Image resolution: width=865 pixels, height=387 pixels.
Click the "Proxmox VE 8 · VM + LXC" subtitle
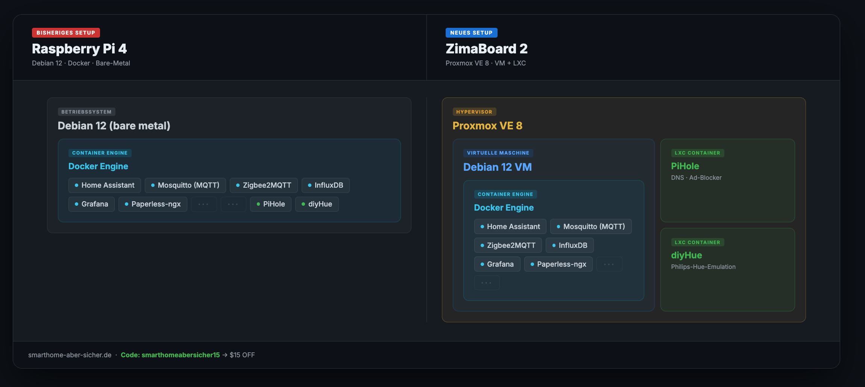coord(486,63)
